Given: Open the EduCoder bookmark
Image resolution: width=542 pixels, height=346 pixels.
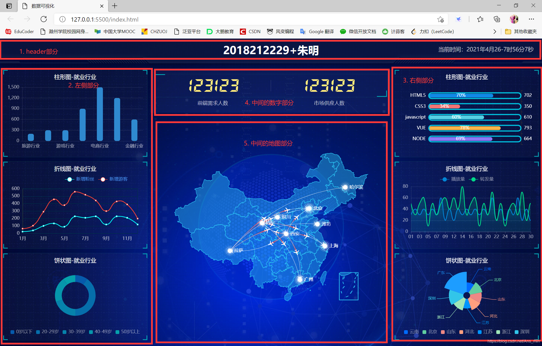Looking at the screenshot, I should click(20, 32).
